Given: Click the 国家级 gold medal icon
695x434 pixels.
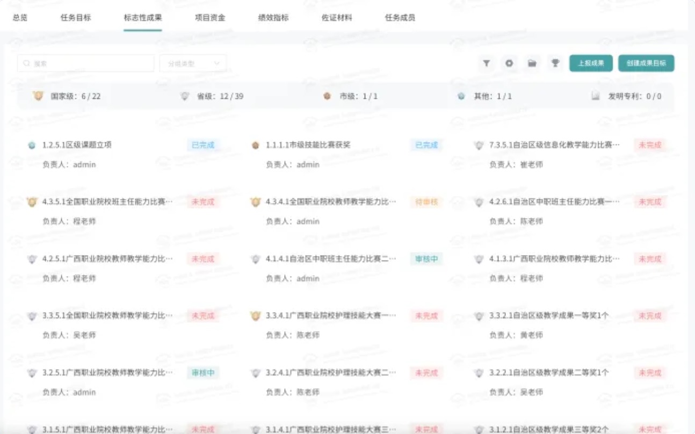Looking at the screenshot, I should pyautogui.click(x=38, y=96).
